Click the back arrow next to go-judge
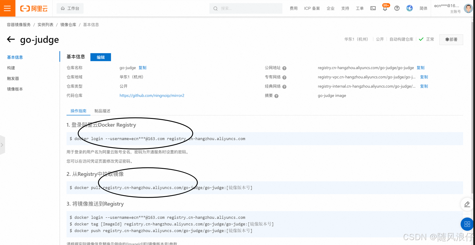This screenshot has width=475, height=245. coord(11,39)
